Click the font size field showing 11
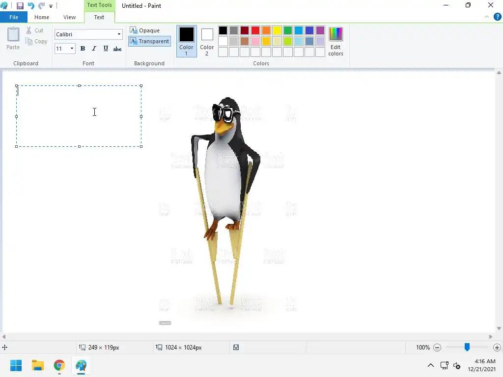This screenshot has height=377, width=503. pos(62,49)
